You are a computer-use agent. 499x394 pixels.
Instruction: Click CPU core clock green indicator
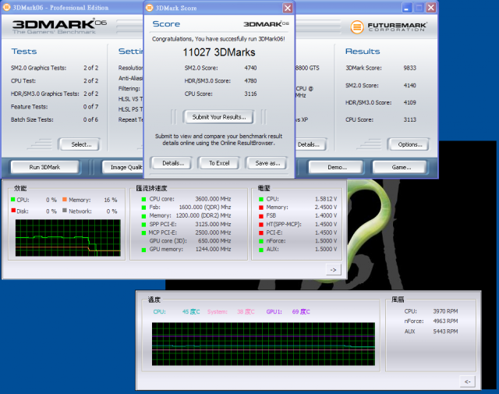point(143,199)
